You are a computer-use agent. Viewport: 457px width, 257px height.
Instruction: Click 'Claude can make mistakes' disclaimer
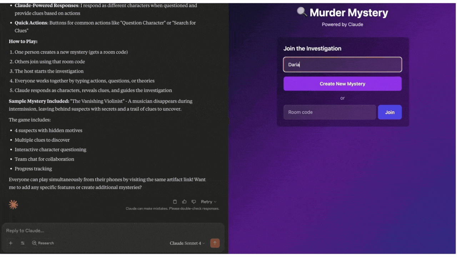tap(172, 208)
